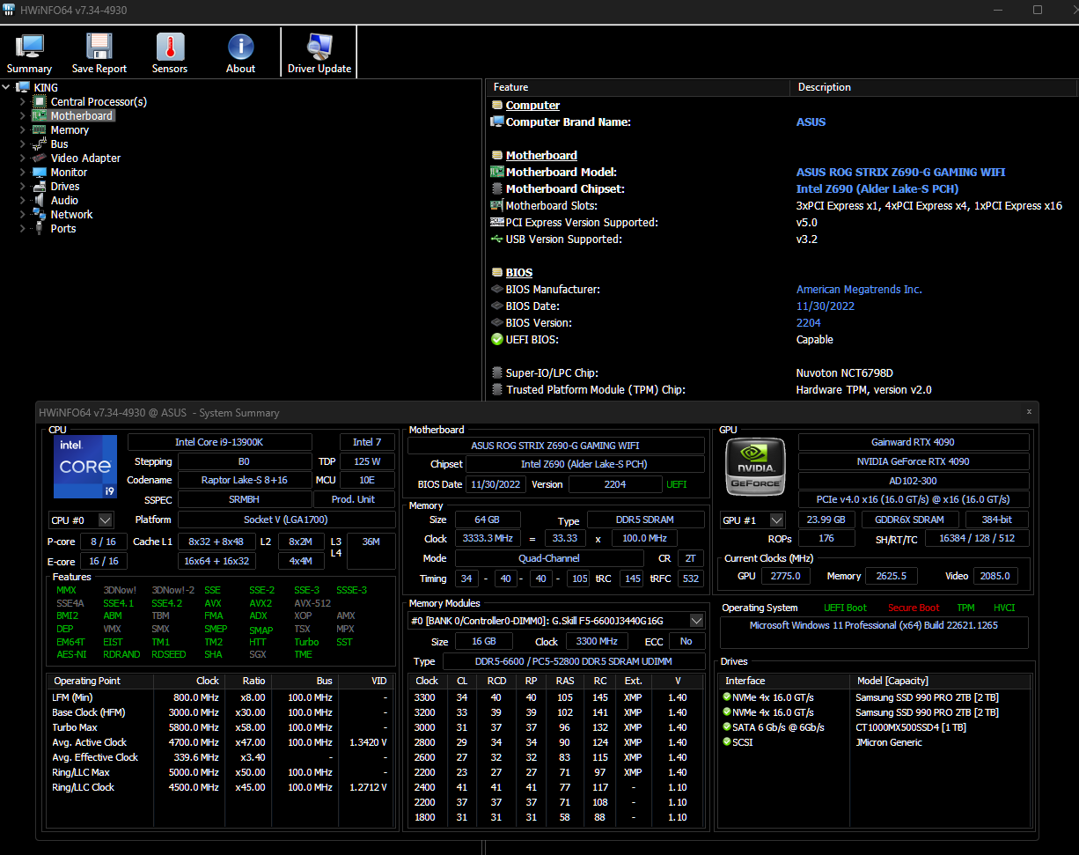Viewport: 1079px width, 855px height.
Task: Click the Video Adapter tree icon
Action: tap(40, 158)
